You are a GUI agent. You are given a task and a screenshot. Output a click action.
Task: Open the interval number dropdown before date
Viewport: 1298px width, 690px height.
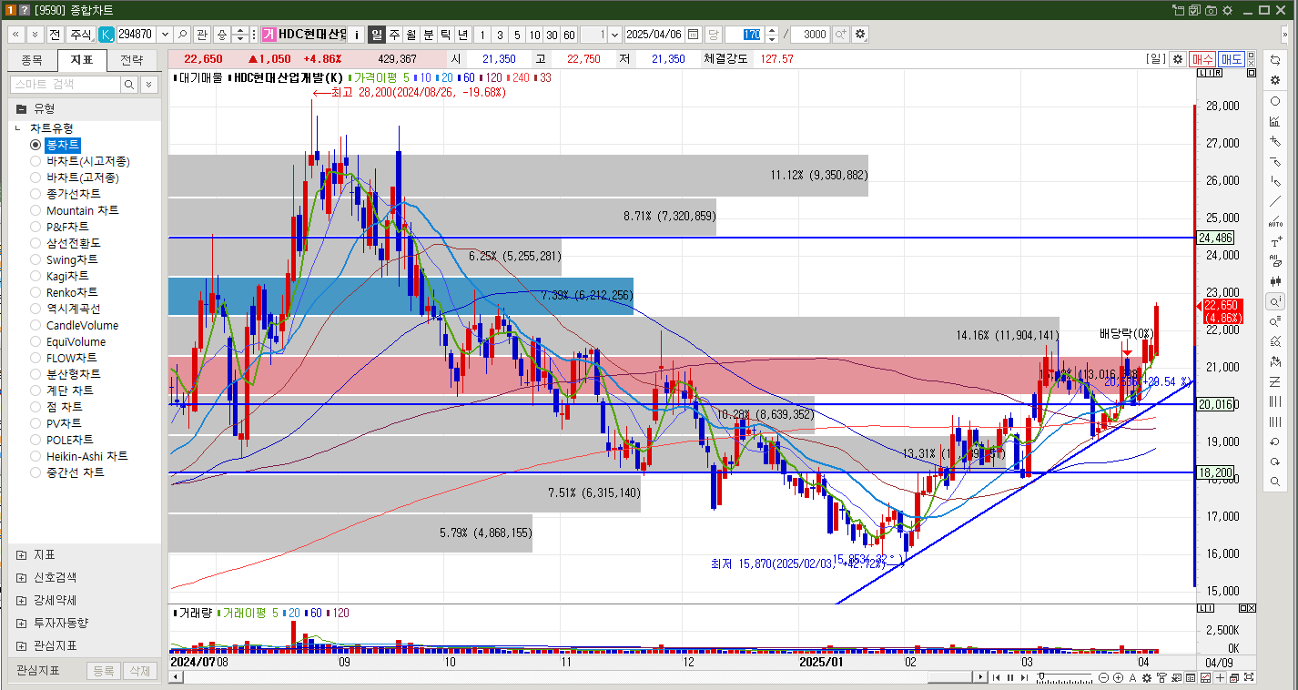point(615,35)
